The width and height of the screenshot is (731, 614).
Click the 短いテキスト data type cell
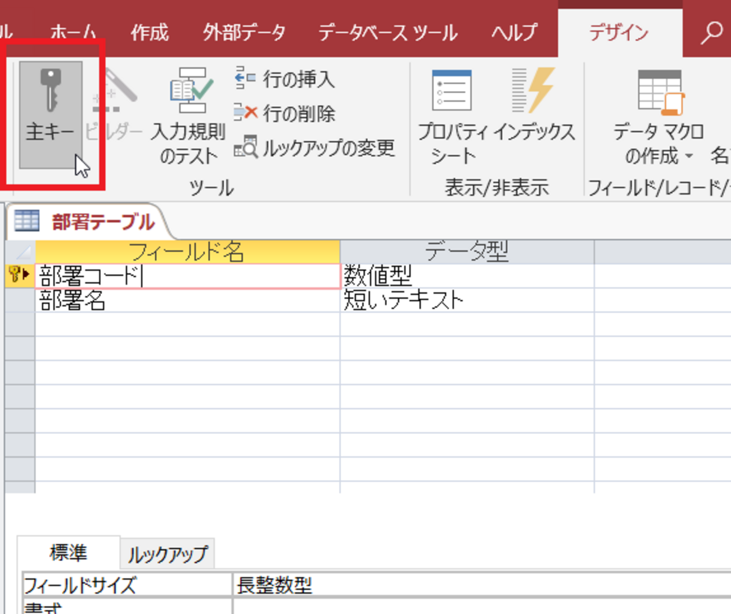coord(467,300)
